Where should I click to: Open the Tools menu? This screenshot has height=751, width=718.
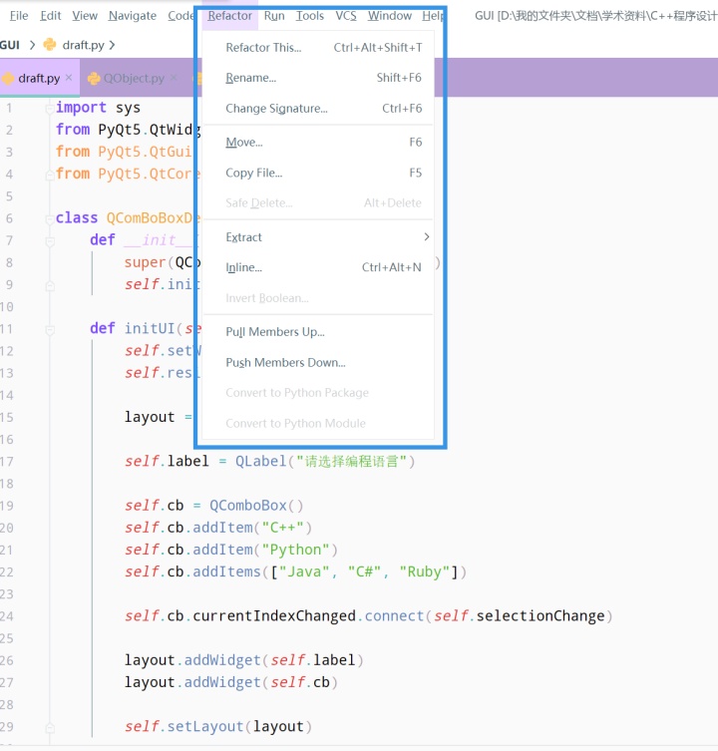(309, 16)
